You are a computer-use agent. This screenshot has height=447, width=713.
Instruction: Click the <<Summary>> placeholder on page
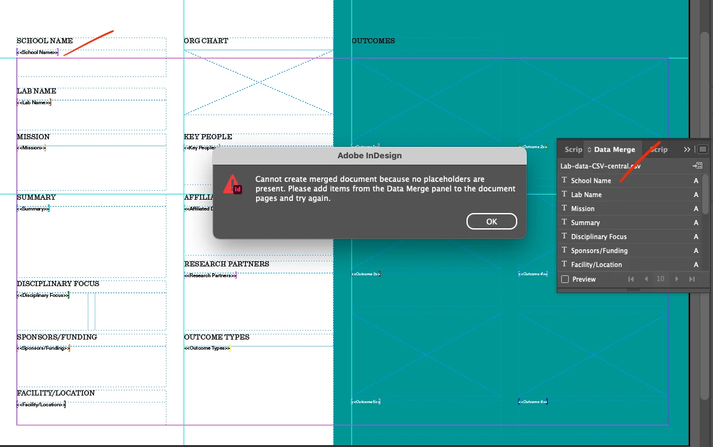click(33, 209)
